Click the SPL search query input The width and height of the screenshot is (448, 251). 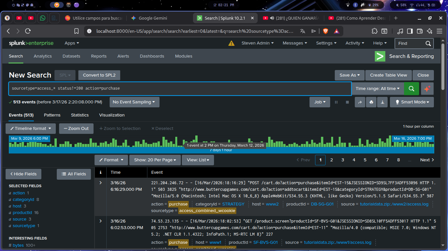(180, 89)
